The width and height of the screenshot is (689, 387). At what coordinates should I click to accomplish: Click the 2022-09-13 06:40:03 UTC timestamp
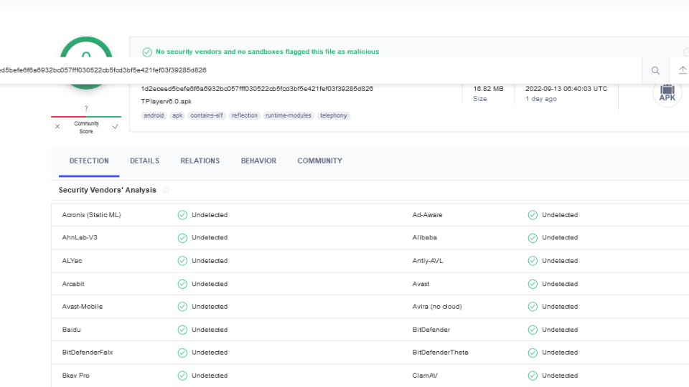click(566, 89)
